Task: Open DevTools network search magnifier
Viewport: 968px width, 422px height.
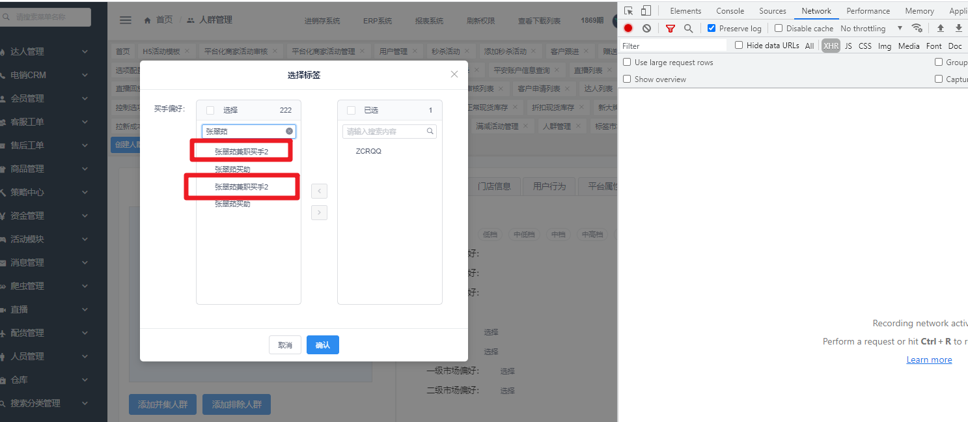Action: (x=688, y=28)
